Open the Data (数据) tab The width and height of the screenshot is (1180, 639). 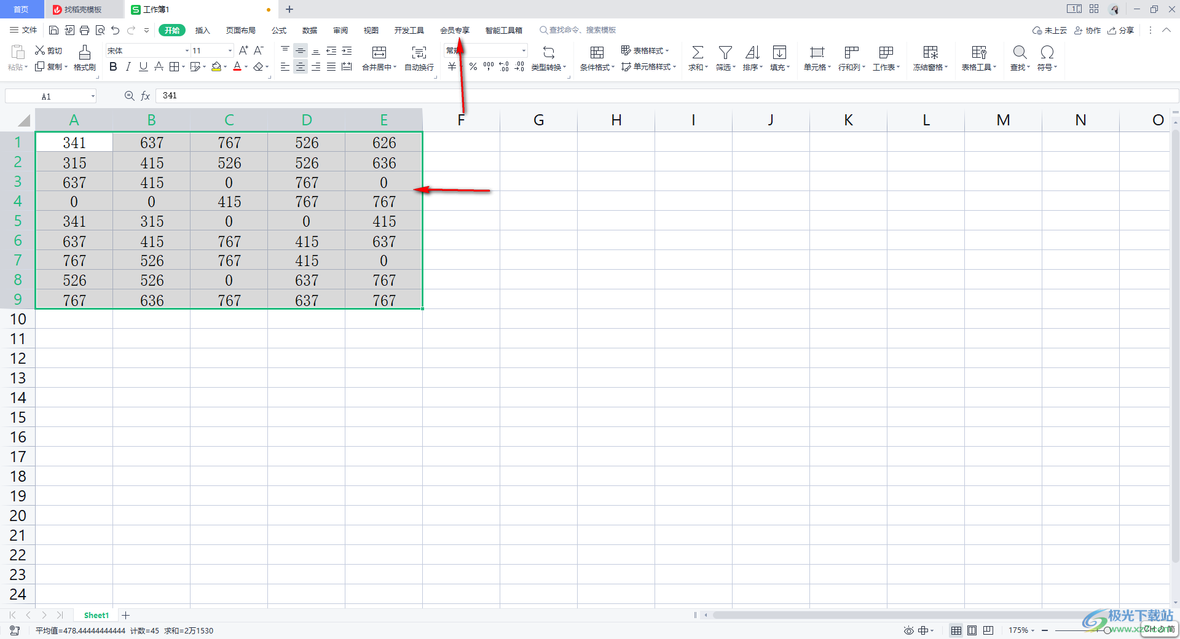[x=310, y=30]
